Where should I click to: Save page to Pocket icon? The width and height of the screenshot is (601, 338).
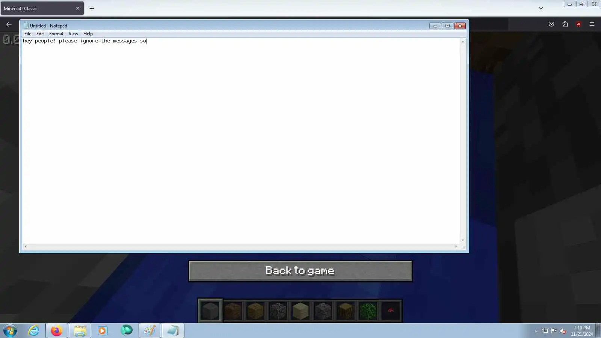551,24
